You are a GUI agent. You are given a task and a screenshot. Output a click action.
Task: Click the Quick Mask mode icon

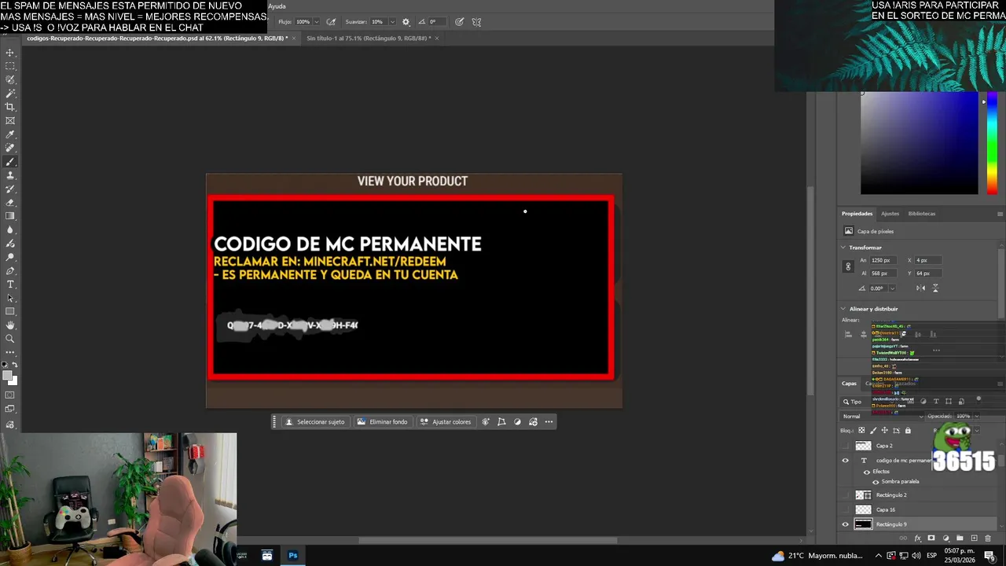[10, 395]
